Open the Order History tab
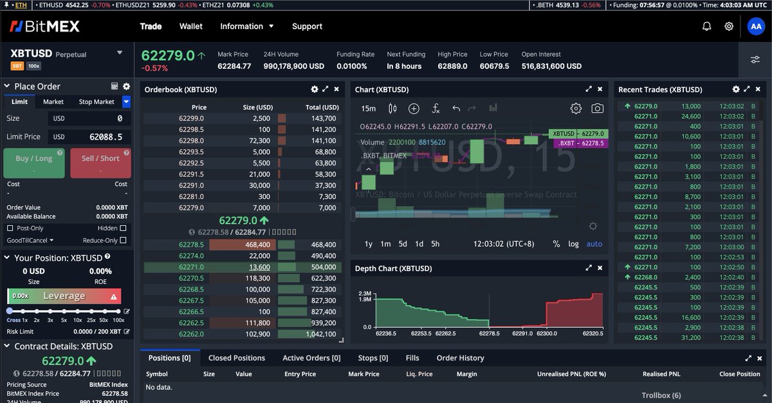Viewport: 772px width, 403px height. point(460,358)
